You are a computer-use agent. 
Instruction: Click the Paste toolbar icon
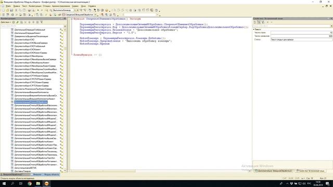[x=24, y=10]
